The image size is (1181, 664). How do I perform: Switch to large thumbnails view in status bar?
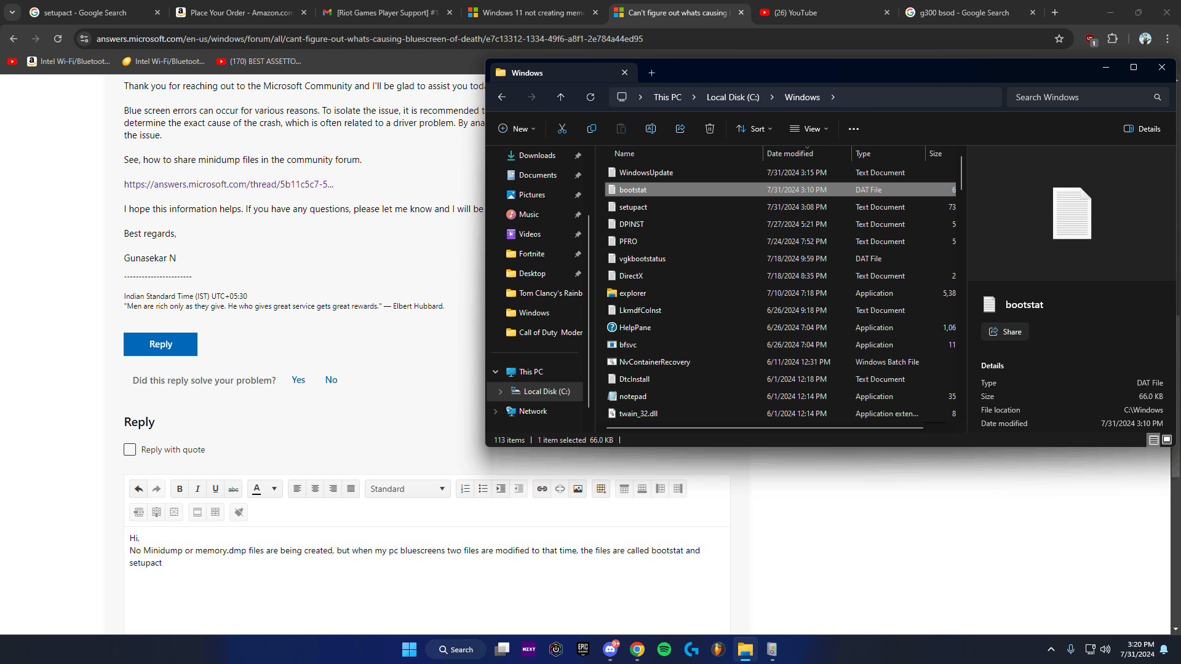(x=1167, y=440)
